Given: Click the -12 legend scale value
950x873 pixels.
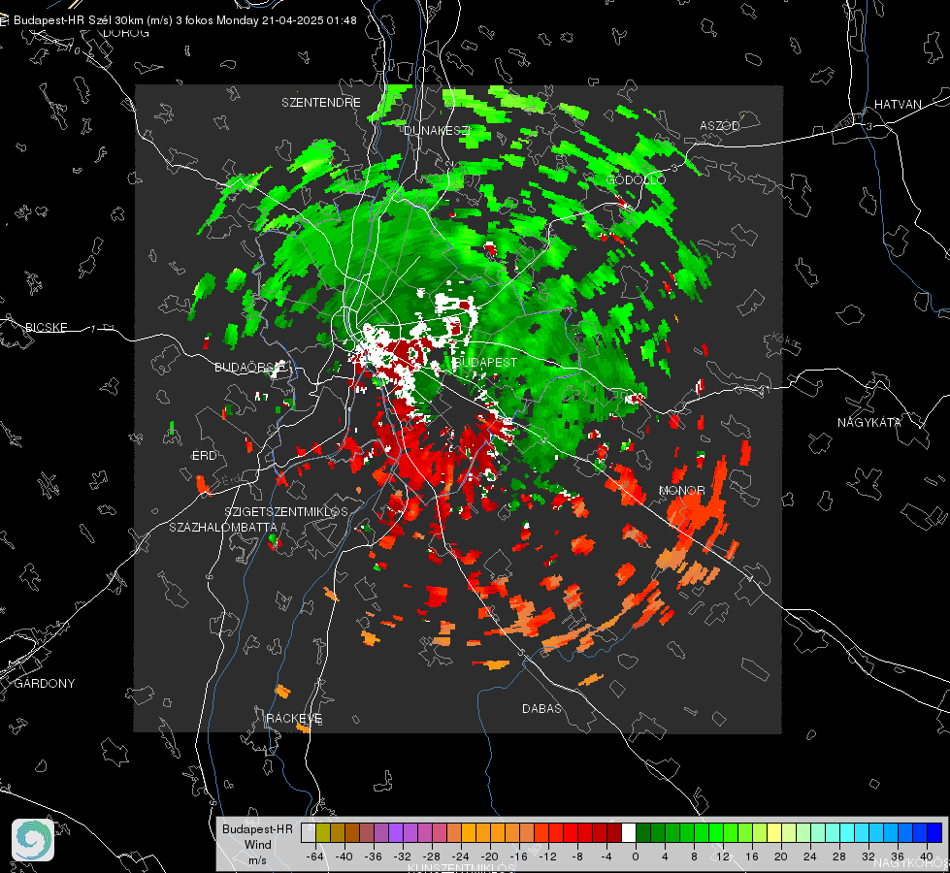Looking at the screenshot, I should pyautogui.click(x=547, y=857).
